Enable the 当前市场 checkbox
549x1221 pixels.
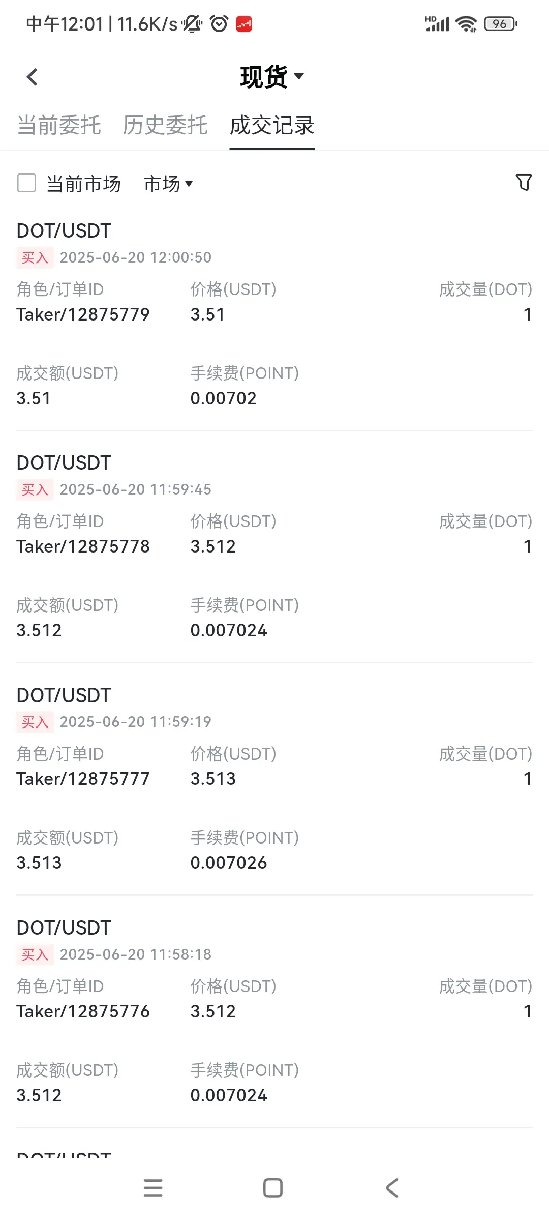(x=26, y=183)
